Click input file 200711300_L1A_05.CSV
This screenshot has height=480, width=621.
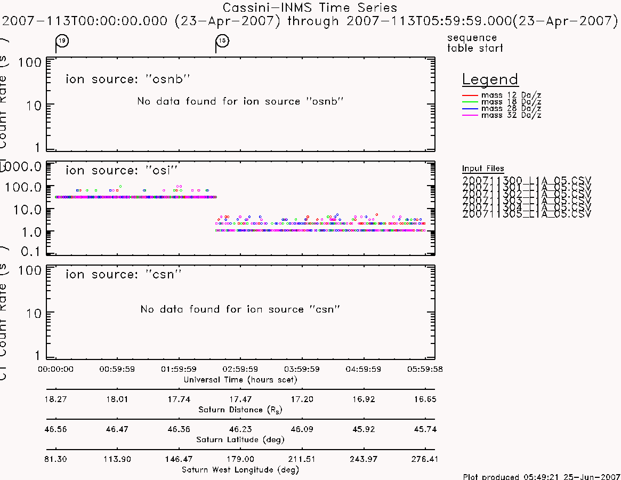tap(527, 181)
